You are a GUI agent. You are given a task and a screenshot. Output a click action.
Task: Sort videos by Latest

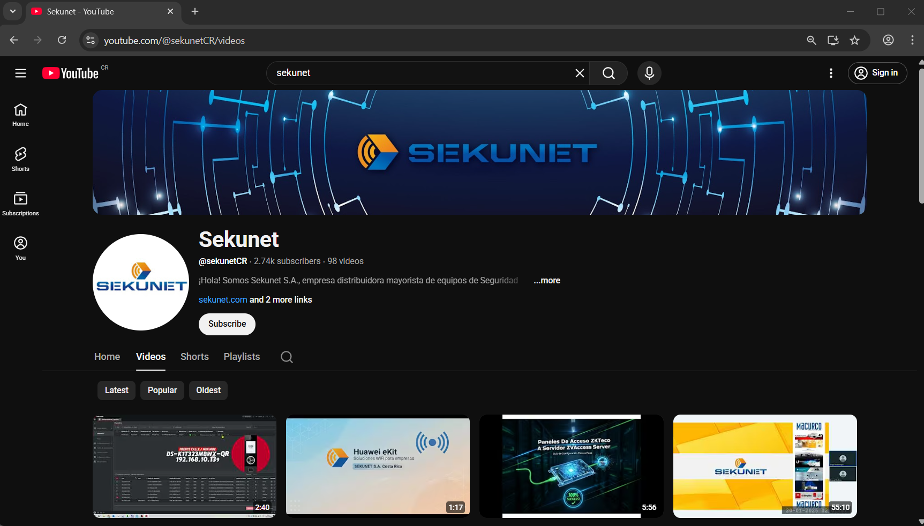(x=117, y=390)
